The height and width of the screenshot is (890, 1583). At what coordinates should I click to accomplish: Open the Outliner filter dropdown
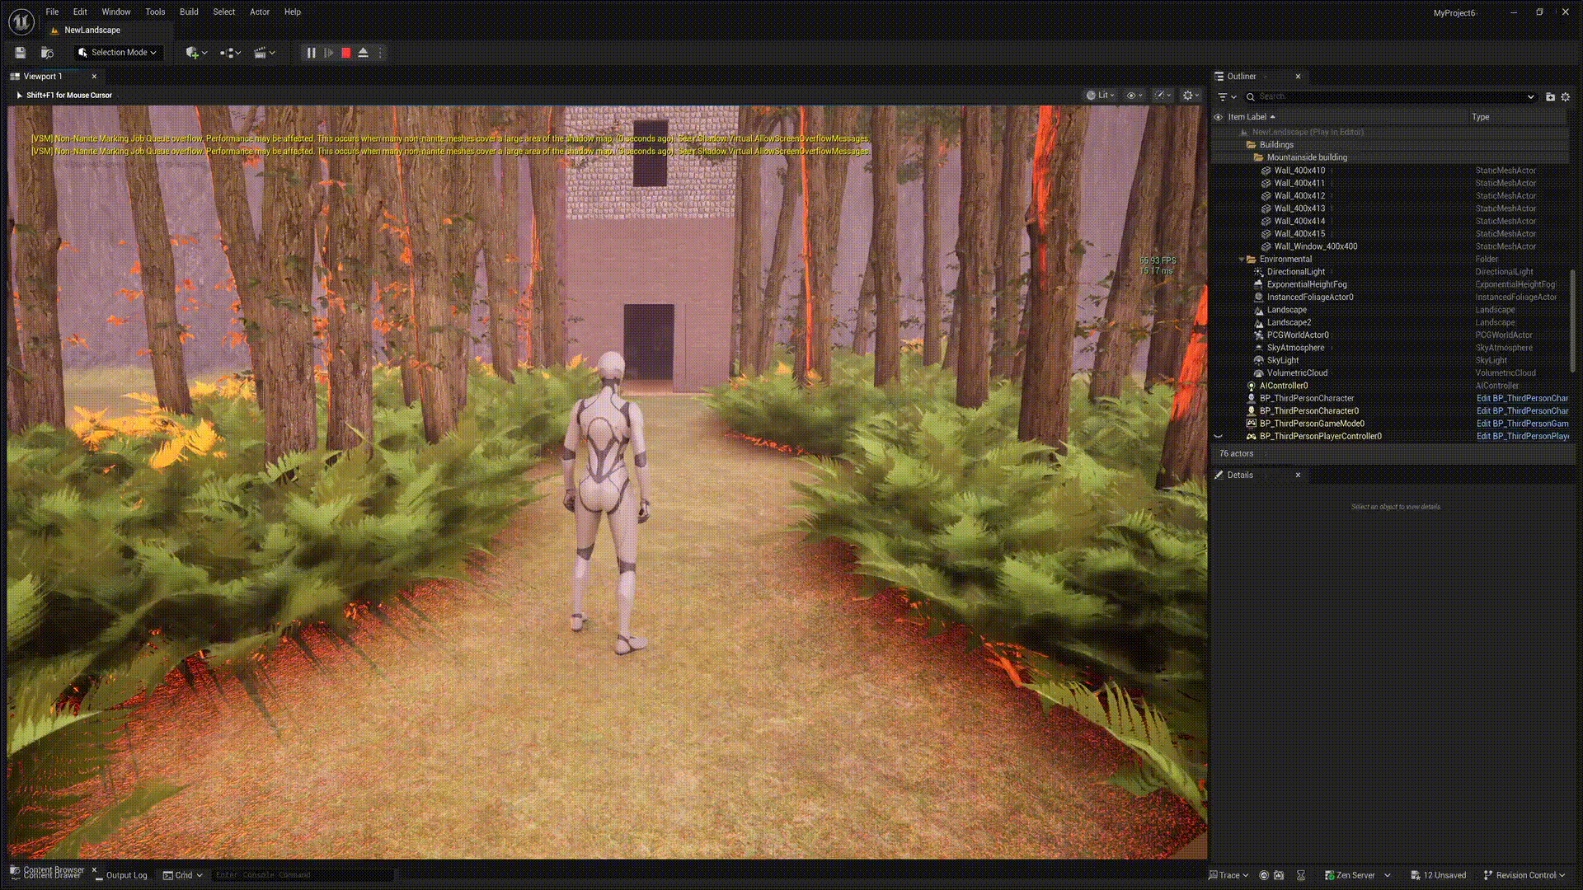point(1227,96)
